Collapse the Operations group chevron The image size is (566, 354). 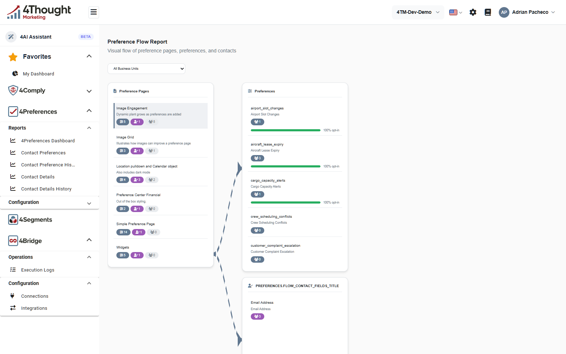(89, 257)
